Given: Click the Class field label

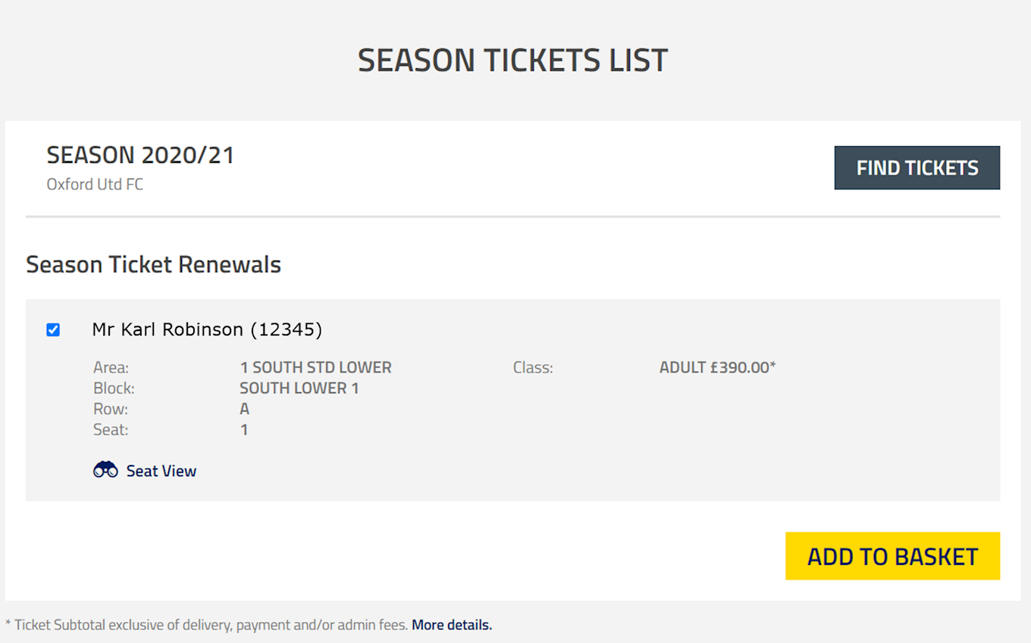Looking at the screenshot, I should pyautogui.click(x=533, y=368).
